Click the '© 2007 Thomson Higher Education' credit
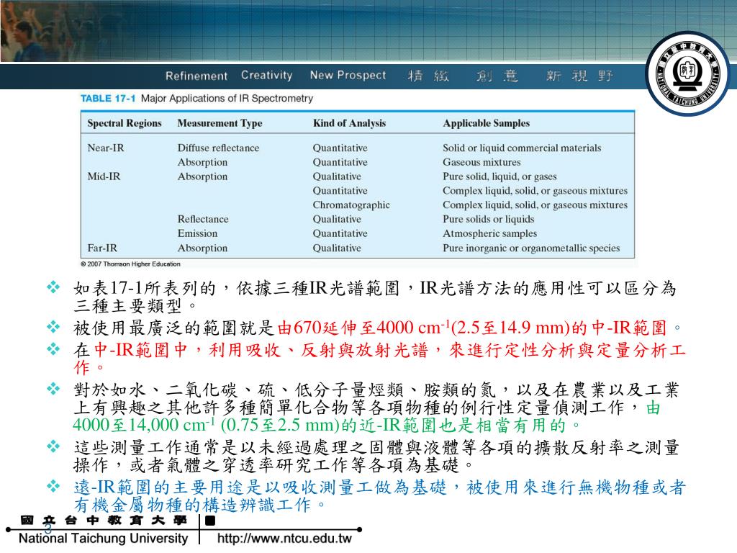Viewport: 737px width, 553px height. point(130,264)
